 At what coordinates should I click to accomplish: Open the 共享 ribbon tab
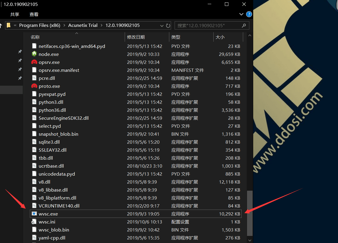(x=15, y=14)
